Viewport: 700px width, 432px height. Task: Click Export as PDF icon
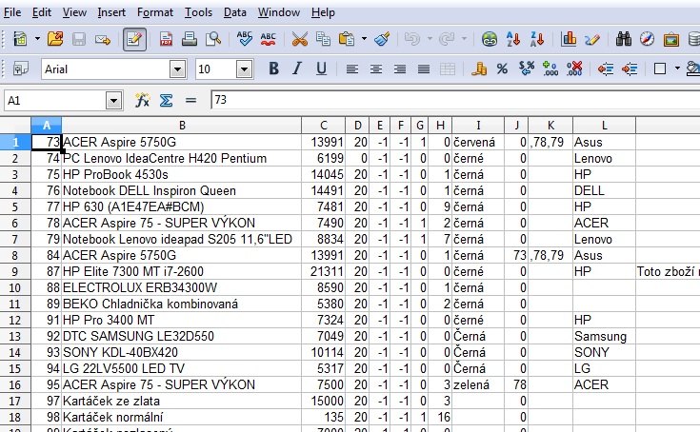pyautogui.click(x=166, y=39)
